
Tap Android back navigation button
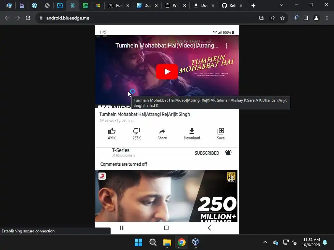tap(209, 228)
